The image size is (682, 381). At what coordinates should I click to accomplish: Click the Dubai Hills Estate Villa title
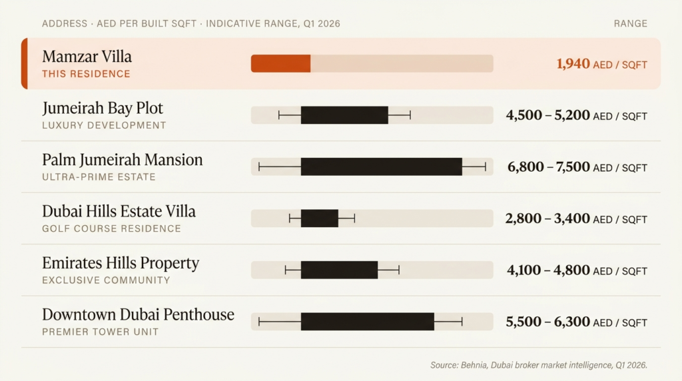coord(119,211)
